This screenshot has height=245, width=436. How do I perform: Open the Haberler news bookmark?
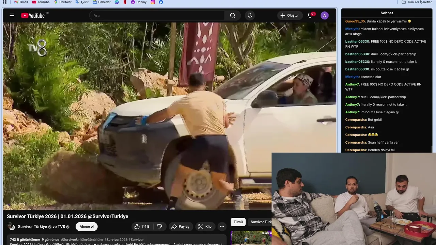tap(102, 2)
